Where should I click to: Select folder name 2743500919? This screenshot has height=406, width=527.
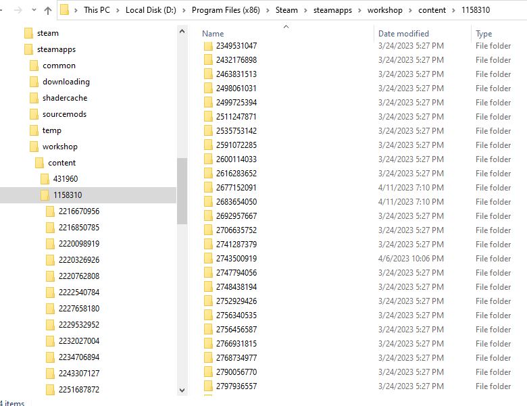click(236, 259)
